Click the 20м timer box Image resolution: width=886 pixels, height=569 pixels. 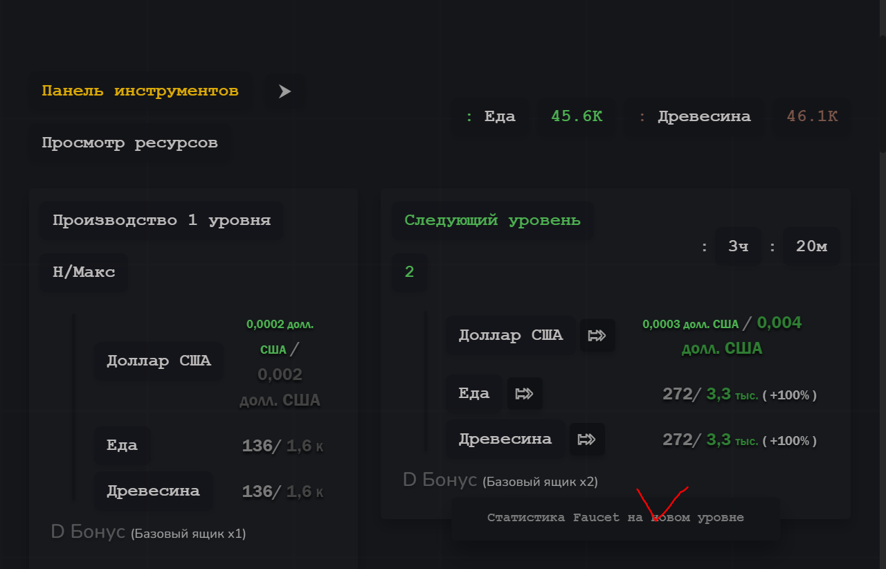coord(811,246)
